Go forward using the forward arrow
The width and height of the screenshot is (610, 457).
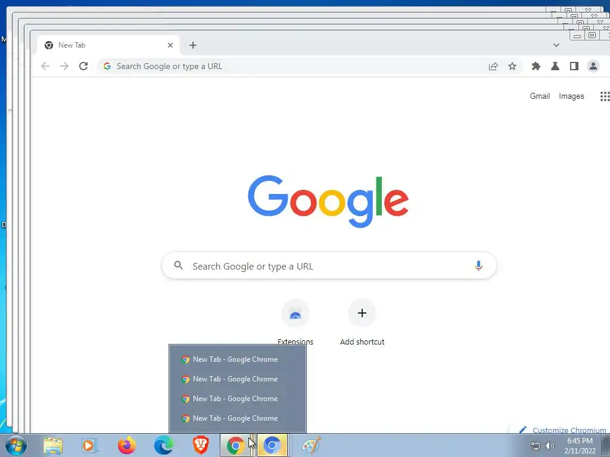pyautogui.click(x=64, y=66)
